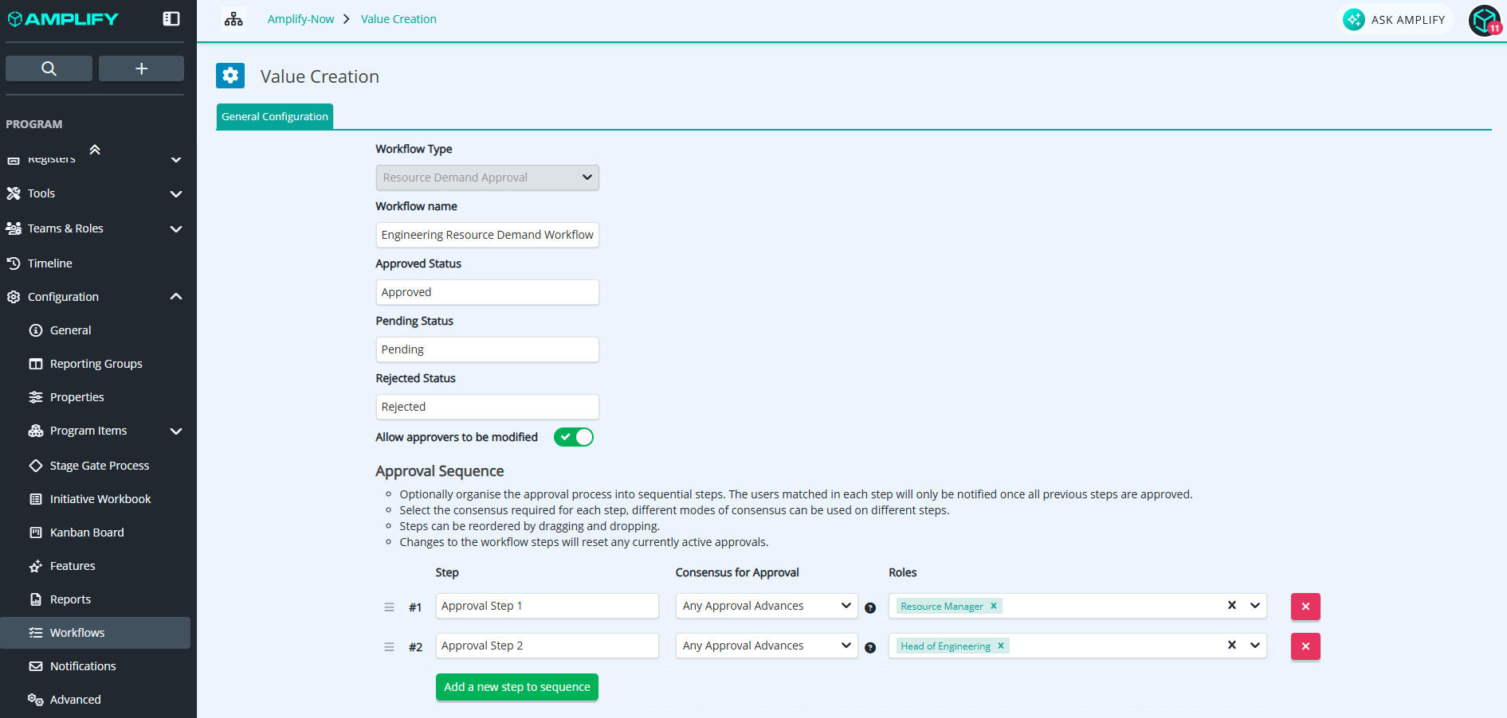The height and width of the screenshot is (718, 1507).
Task: Edit the Workflow name field
Action: pos(487,235)
